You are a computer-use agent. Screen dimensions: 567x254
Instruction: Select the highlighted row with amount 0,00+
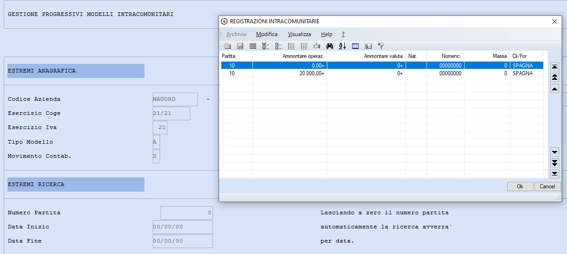(383, 66)
